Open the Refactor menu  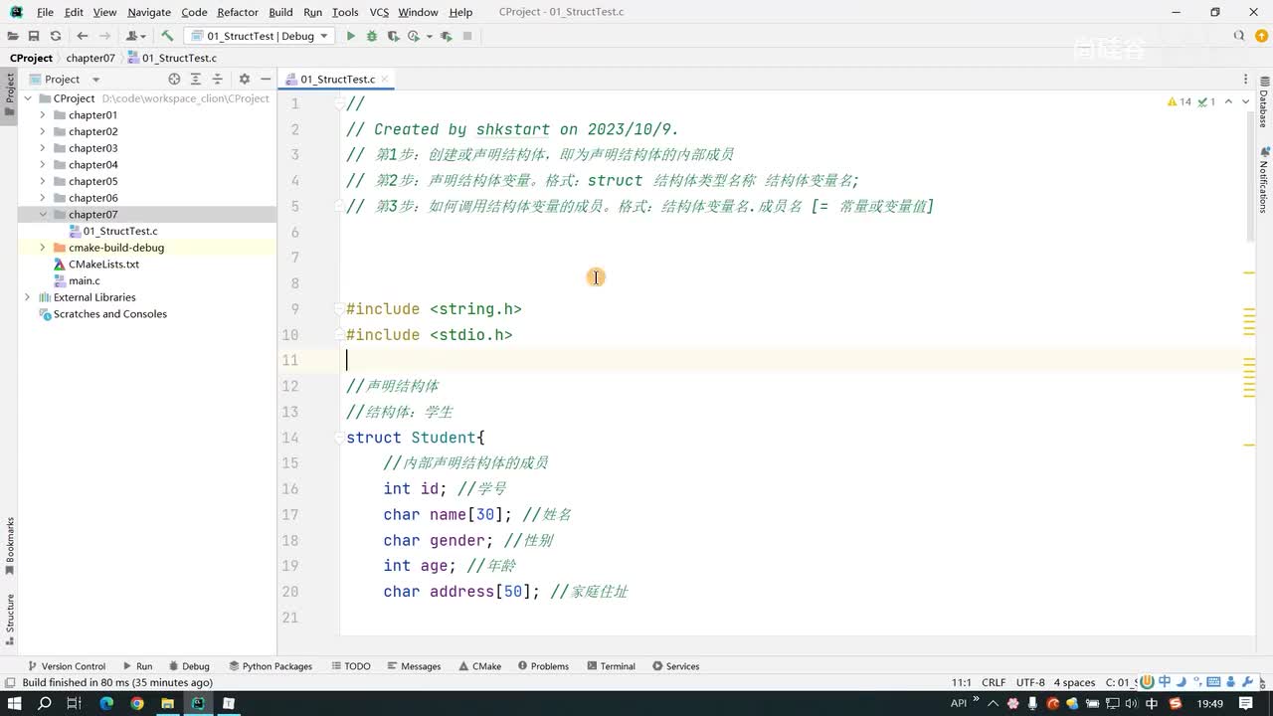click(x=238, y=12)
